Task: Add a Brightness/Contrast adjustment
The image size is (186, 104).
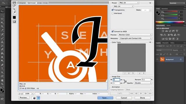Action: point(163,31)
